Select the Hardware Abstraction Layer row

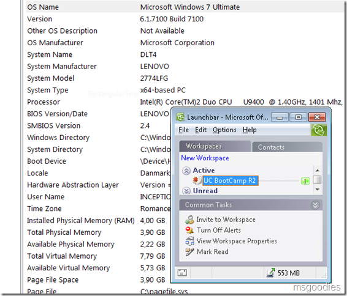(x=98, y=185)
